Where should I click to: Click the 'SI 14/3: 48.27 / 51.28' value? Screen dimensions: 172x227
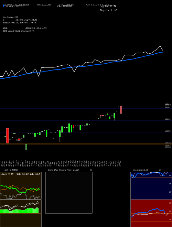[26, 20]
